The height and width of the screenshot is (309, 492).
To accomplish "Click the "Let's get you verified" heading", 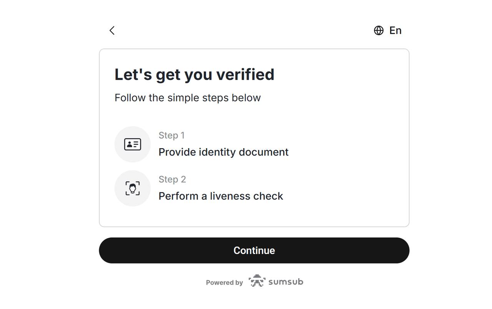I will point(194,74).
